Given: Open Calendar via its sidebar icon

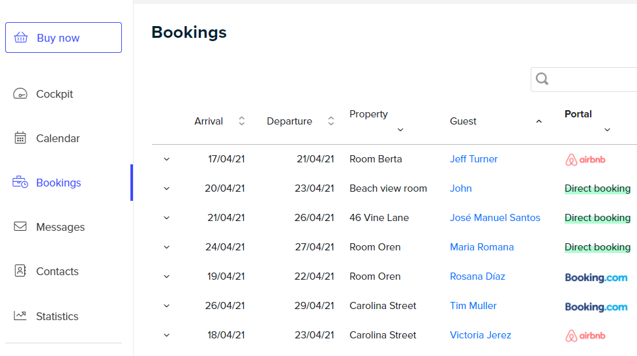Looking at the screenshot, I should pyautogui.click(x=20, y=138).
